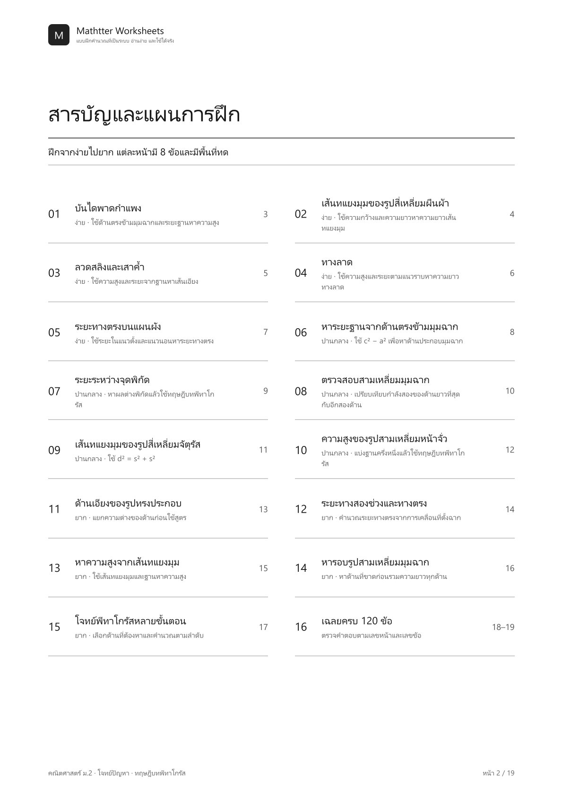Screen dimensions: 562x796
Task: Go to entry ระยะทางสองช่วงและทางตรง
Action: [405, 509]
